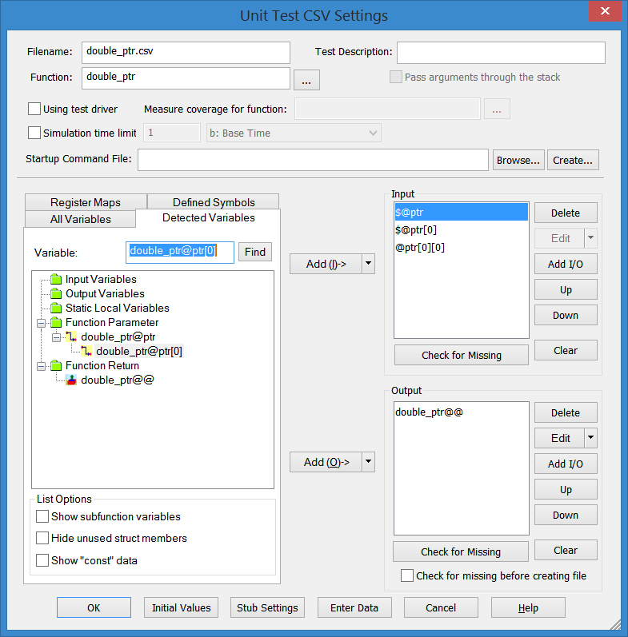The width and height of the screenshot is (628, 637).
Task: Enable Show subfunction variables option
Action: [x=43, y=517]
